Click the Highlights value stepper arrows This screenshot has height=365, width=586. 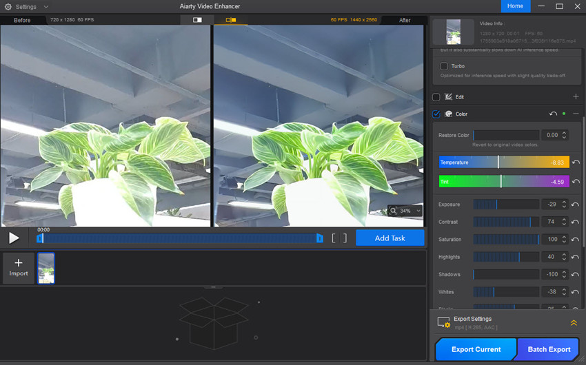point(565,257)
